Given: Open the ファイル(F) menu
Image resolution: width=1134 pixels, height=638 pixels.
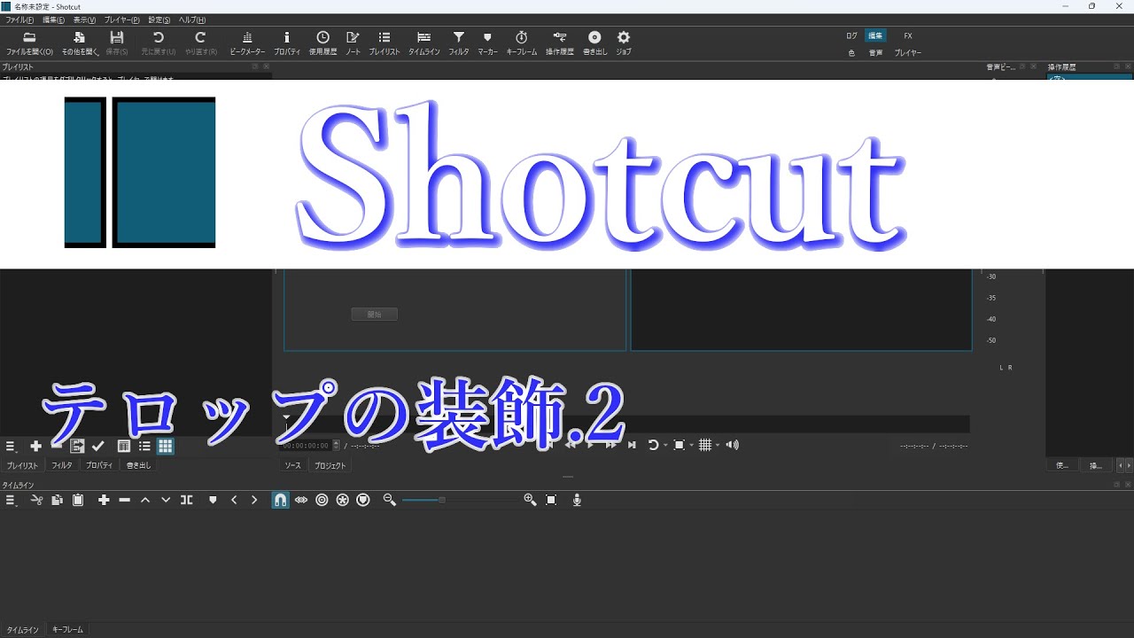Looking at the screenshot, I should point(19,19).
